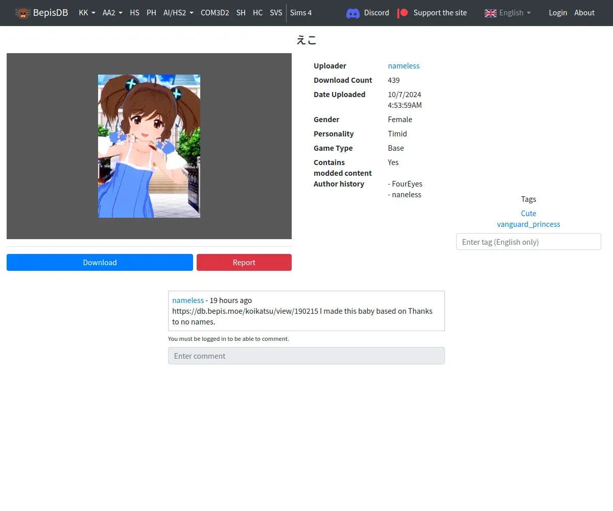Go to the PH section

tap(151, 13)
